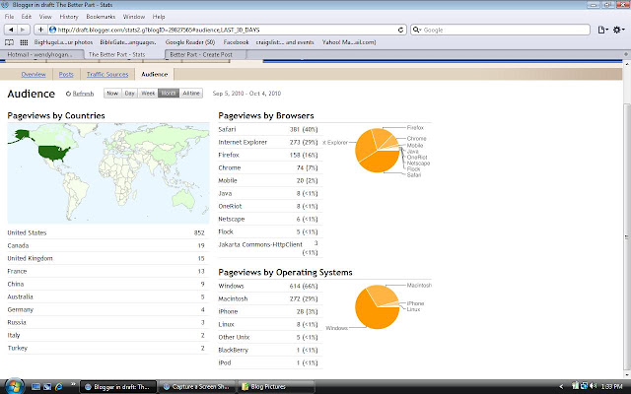Image resolution: width=631 pixels, height=394 pixels.
Task: Select the Week time range
Action: coord(148,94)
